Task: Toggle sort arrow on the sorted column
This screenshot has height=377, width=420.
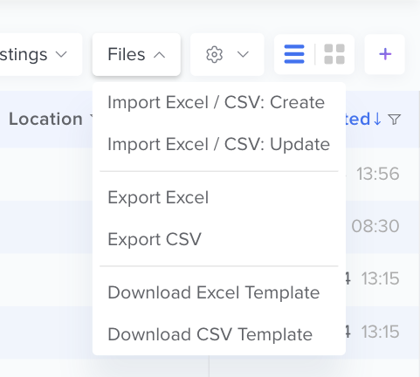Action: point(377,119)
